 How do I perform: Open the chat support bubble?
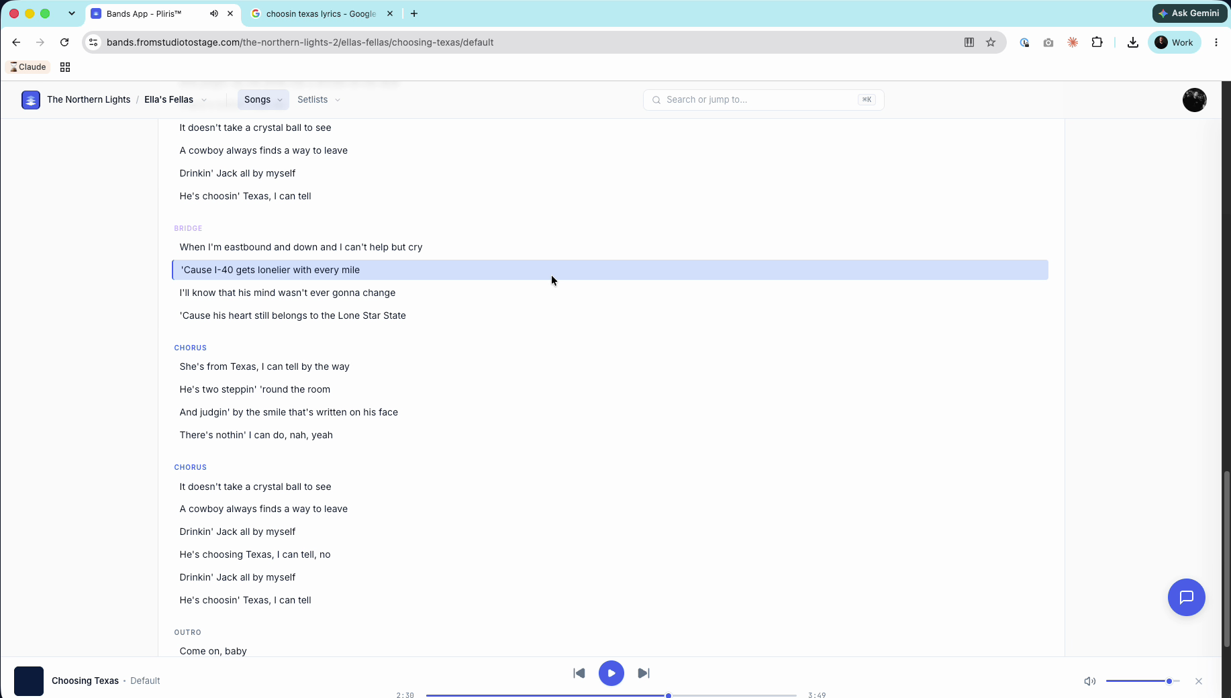(x=1186, y=597)
